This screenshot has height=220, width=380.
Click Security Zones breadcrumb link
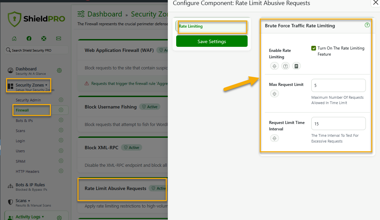(x=149, y=14)
